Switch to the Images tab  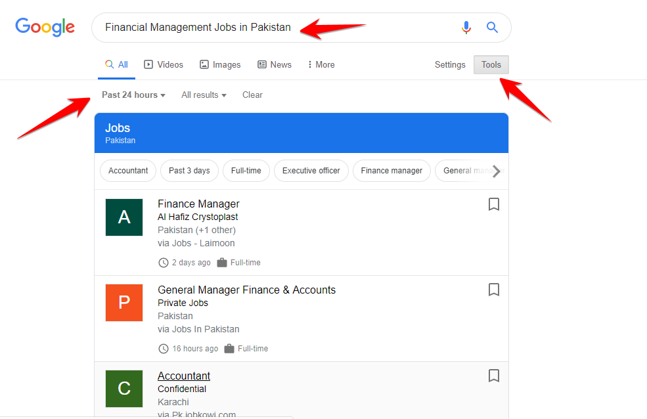click(220, 65)
